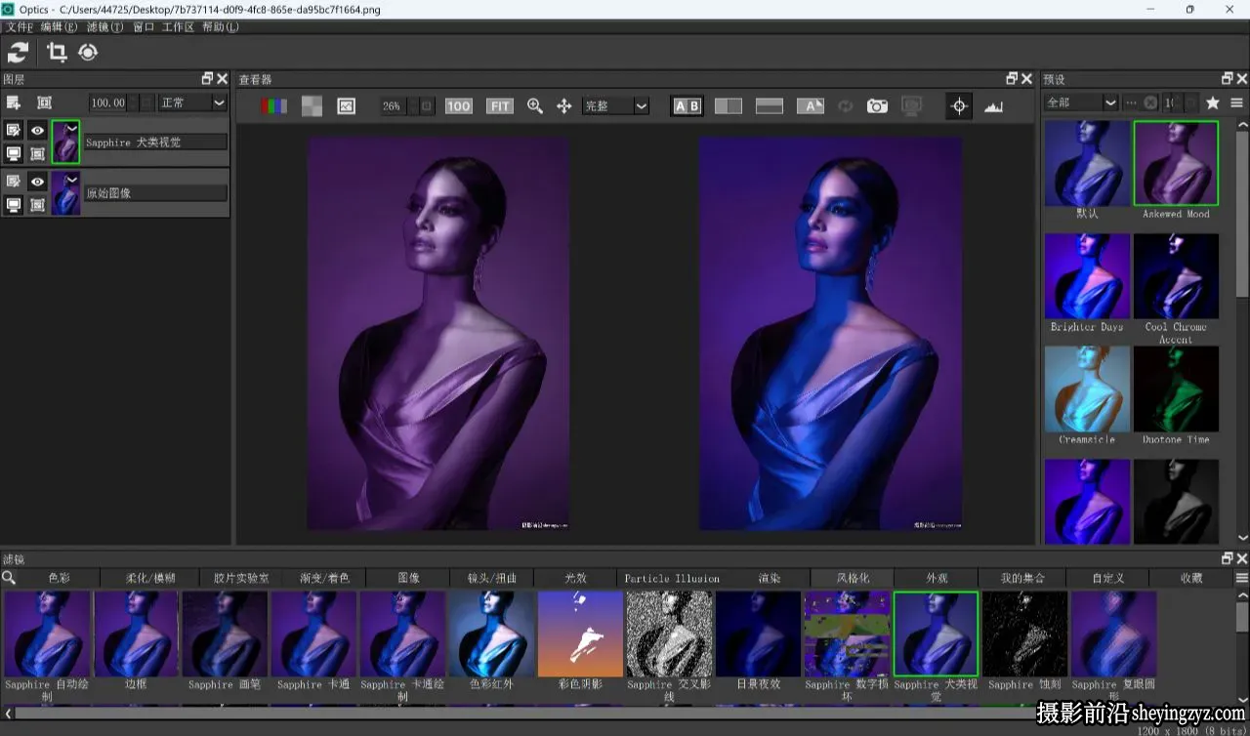Expand the 原始图像 layer thumbnail chevron
1250x736 pixels.
click(71, 179)
